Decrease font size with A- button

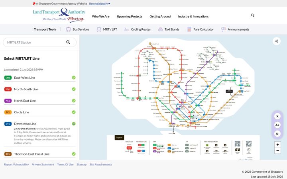pos(277,134)
